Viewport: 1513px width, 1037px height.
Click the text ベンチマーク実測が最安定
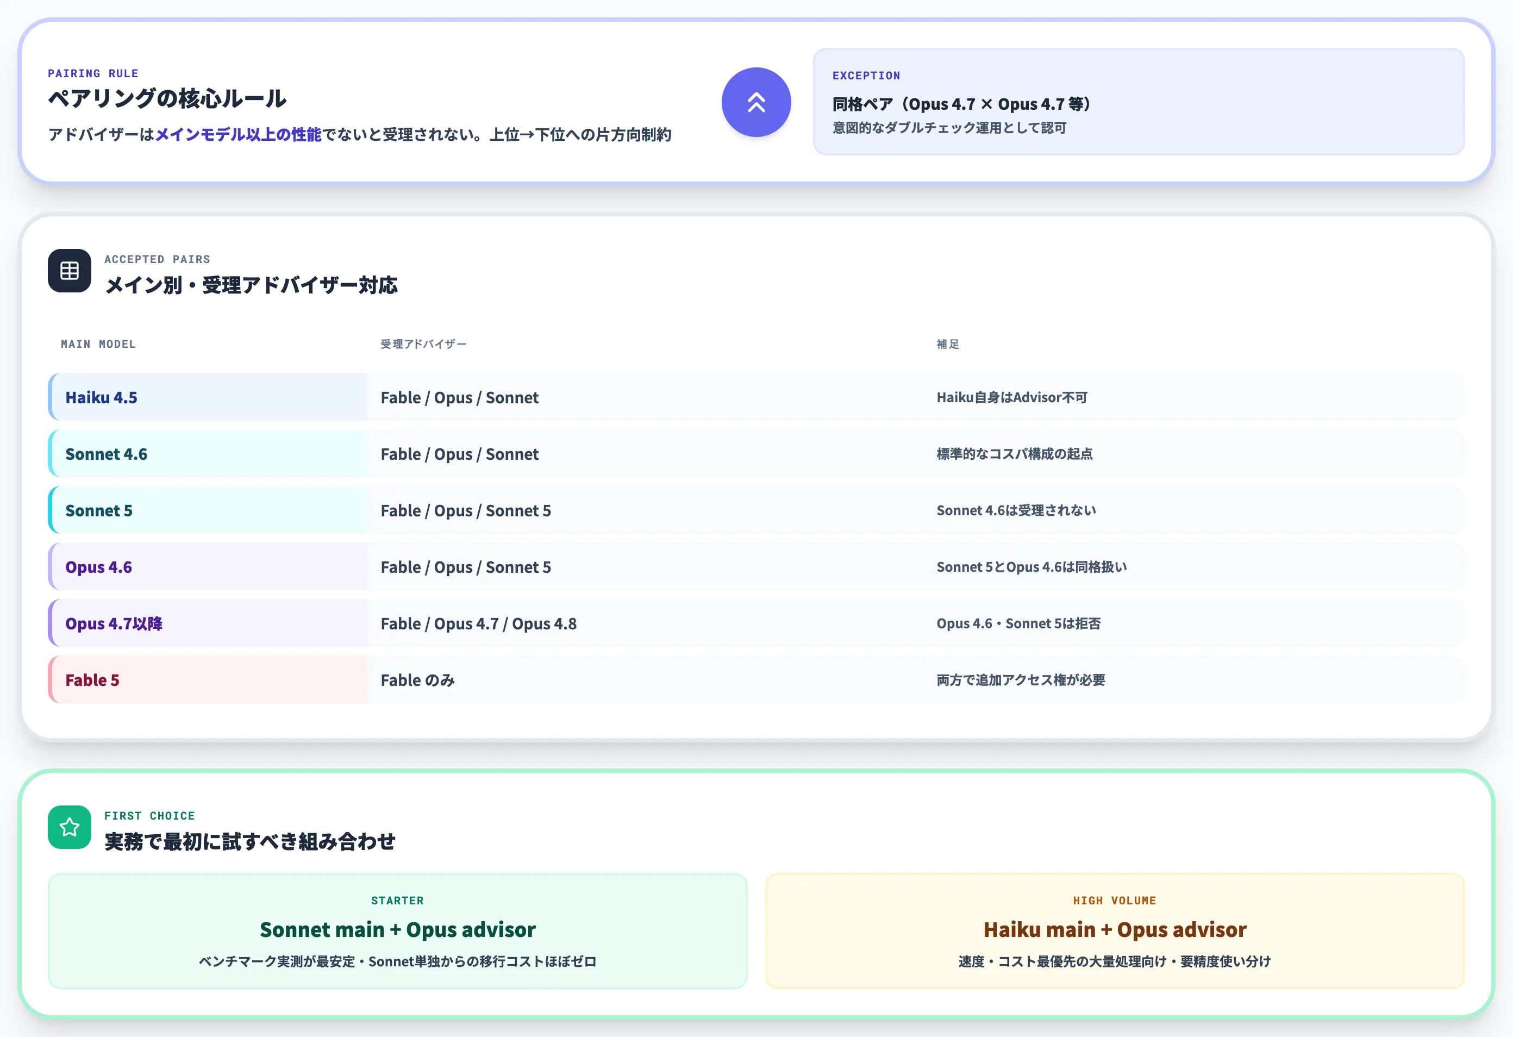click(x=277, y=961)
